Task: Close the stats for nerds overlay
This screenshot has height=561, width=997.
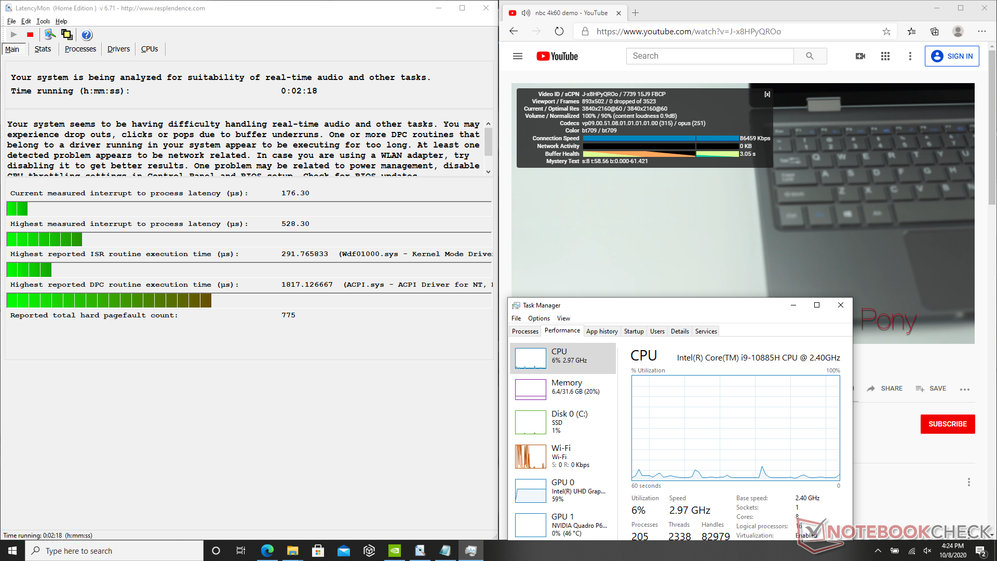Action: tap(767, 94)
